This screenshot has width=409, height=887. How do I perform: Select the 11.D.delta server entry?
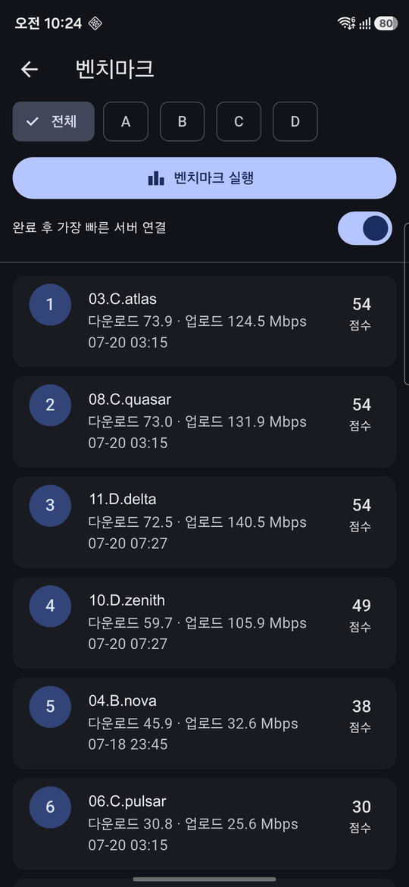[204, 522]
